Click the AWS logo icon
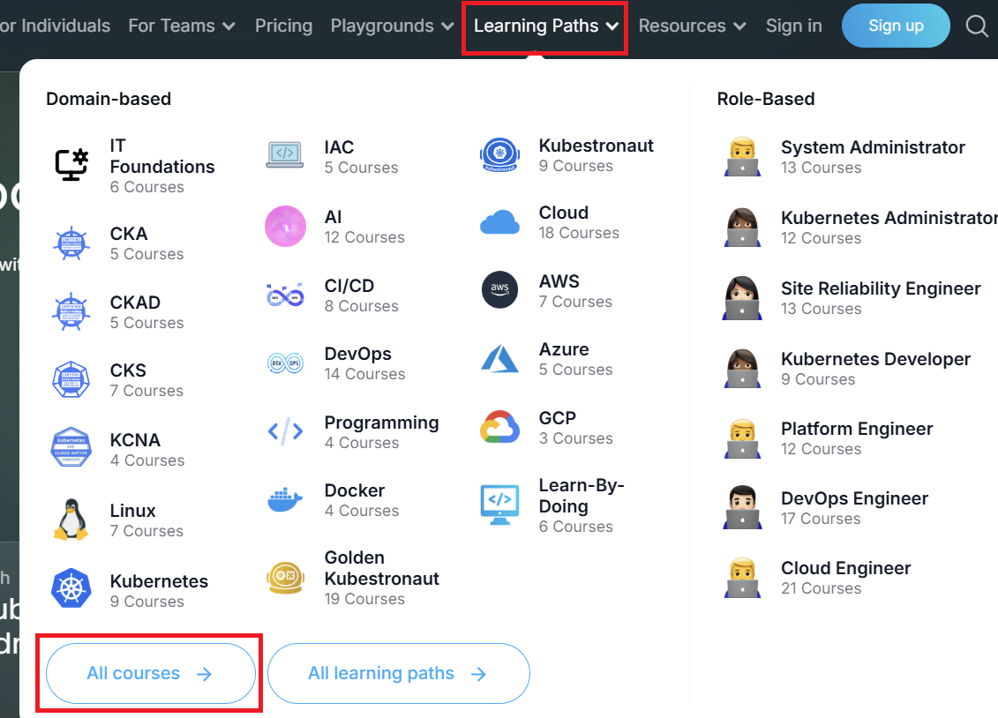The image size is (998, 718). (x=499, y=290)
